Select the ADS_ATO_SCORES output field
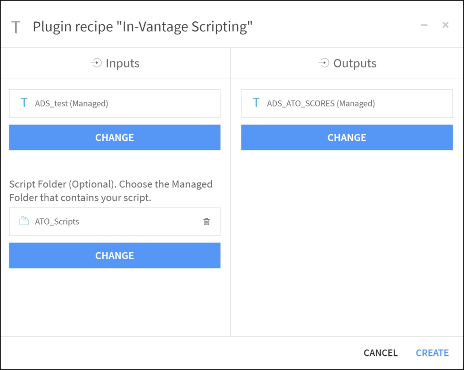This screenshot has height=370, width=464. pyautogui.click(x=347, y=103)
